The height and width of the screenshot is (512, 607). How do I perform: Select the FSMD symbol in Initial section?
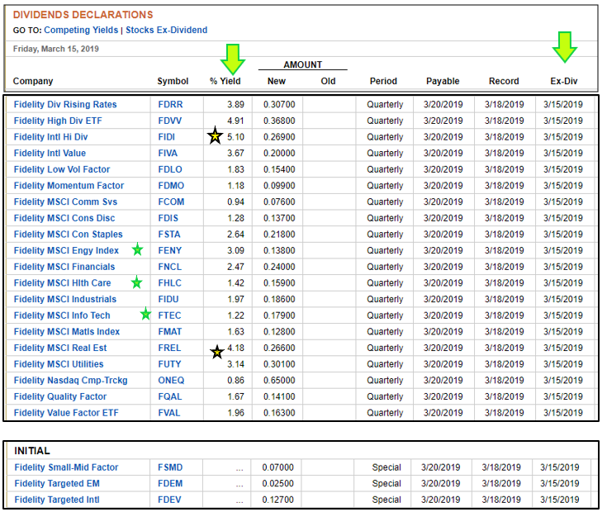click(170, 467)
